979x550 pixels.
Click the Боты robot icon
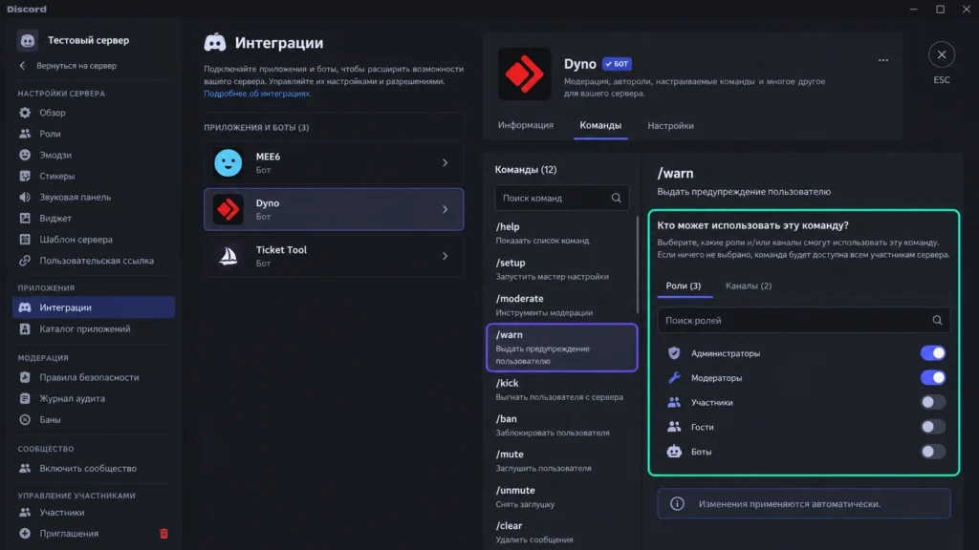click(x=674, y=452)
